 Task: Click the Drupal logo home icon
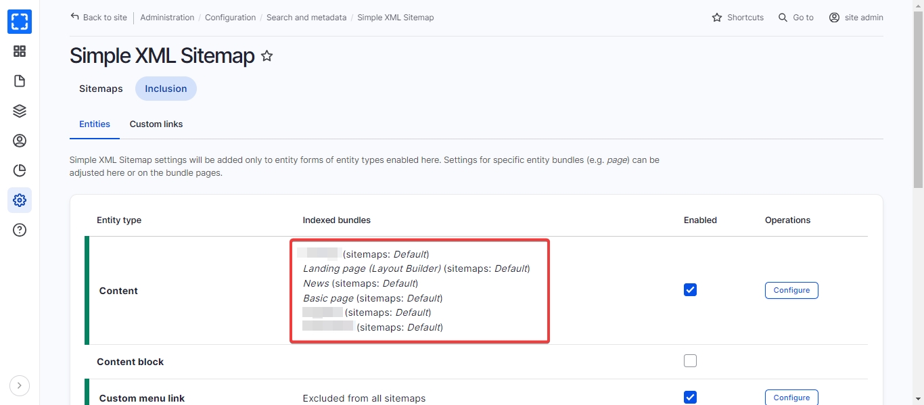20,22
